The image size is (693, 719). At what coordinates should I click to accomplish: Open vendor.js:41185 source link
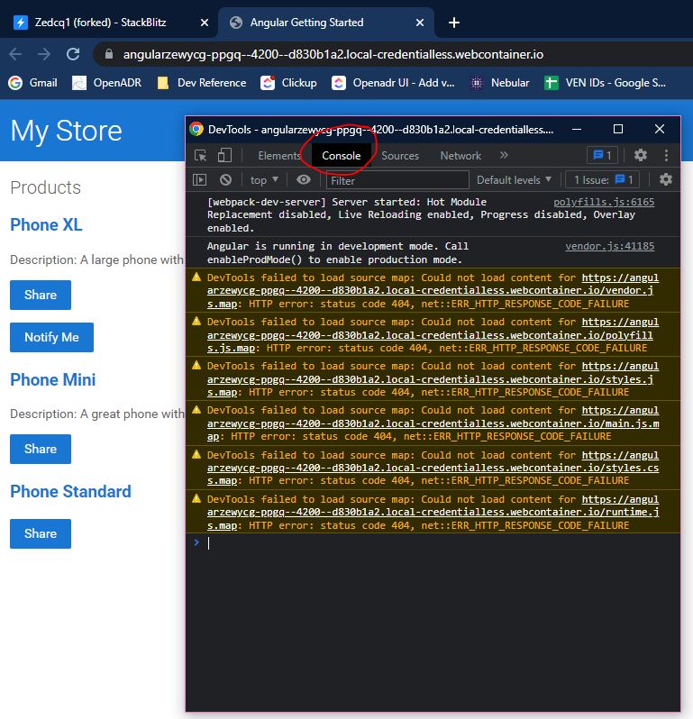point(609,246)
